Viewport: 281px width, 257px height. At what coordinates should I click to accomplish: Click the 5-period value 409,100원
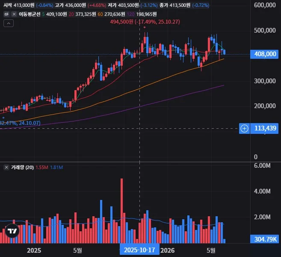pyautogui.click(x=56, y=14)
